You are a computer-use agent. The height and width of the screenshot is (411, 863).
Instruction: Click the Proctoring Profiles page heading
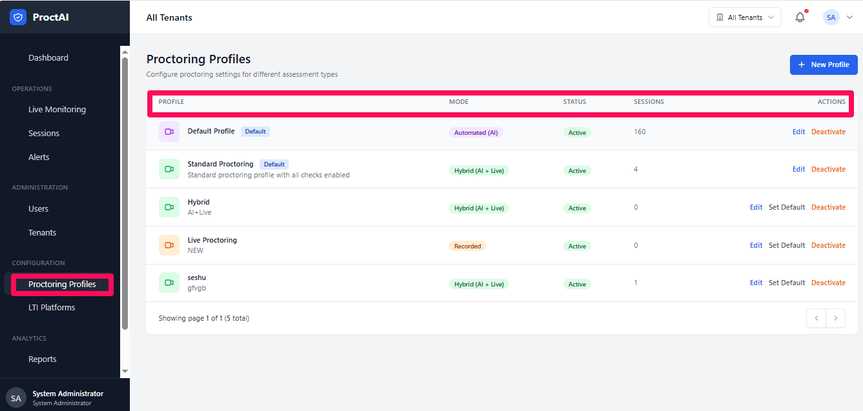(x=198, y=59)
